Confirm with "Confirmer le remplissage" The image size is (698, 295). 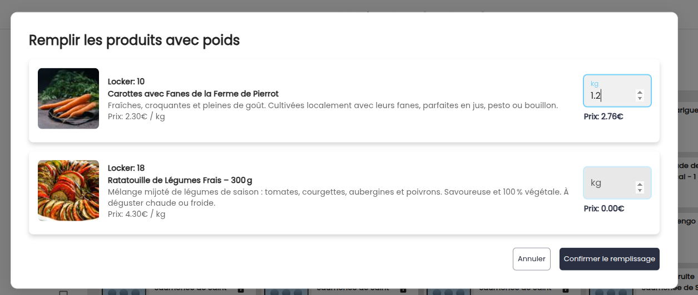609,259
